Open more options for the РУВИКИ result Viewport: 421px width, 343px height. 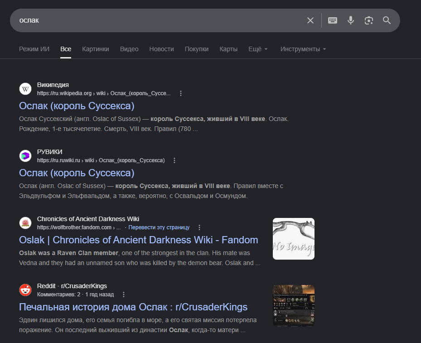pos(174,160)
